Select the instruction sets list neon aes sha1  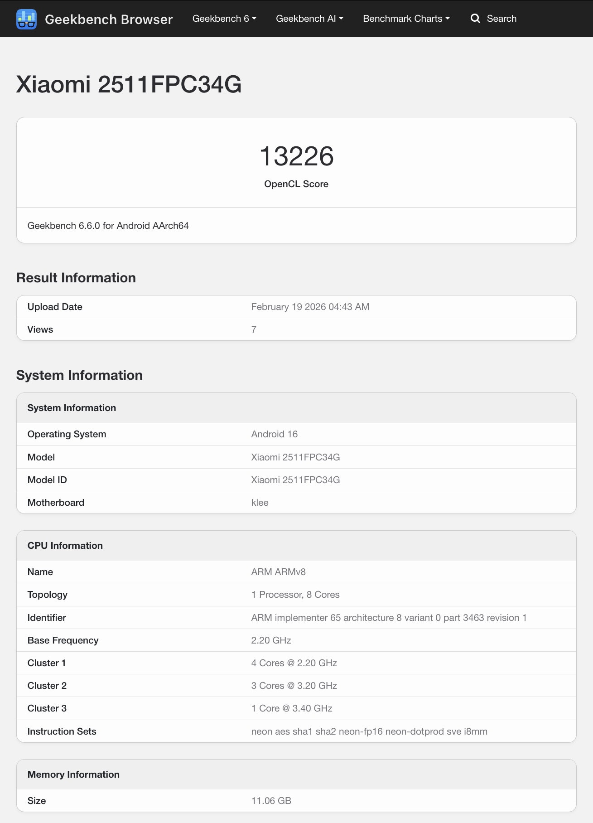coord(370,731)
